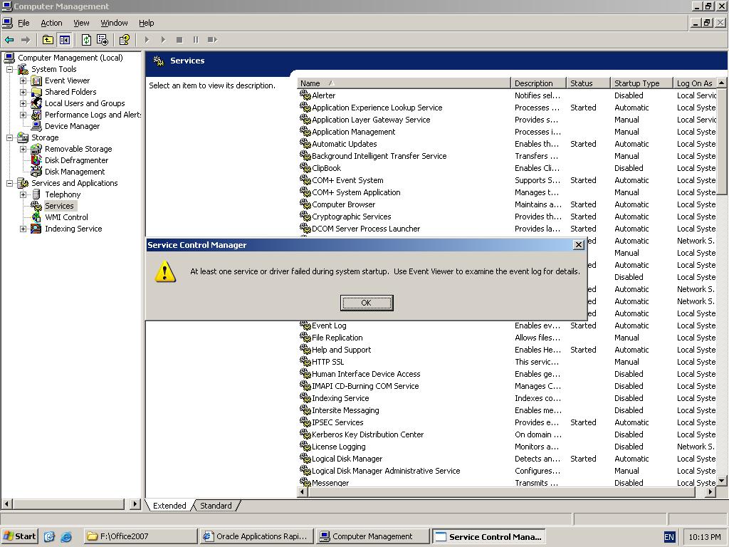
Task: Switch to the Standard tab
Action: (216, 506)
